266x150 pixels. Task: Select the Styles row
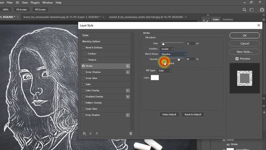106,35
